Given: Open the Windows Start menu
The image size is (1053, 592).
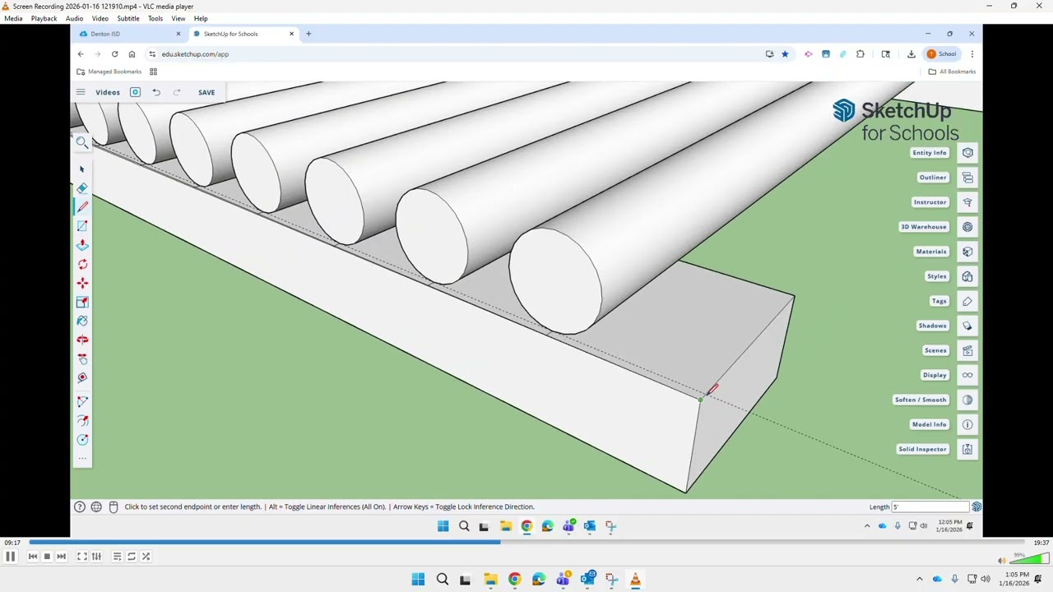Looking at the screenshot, I should (x=418, y=580).
